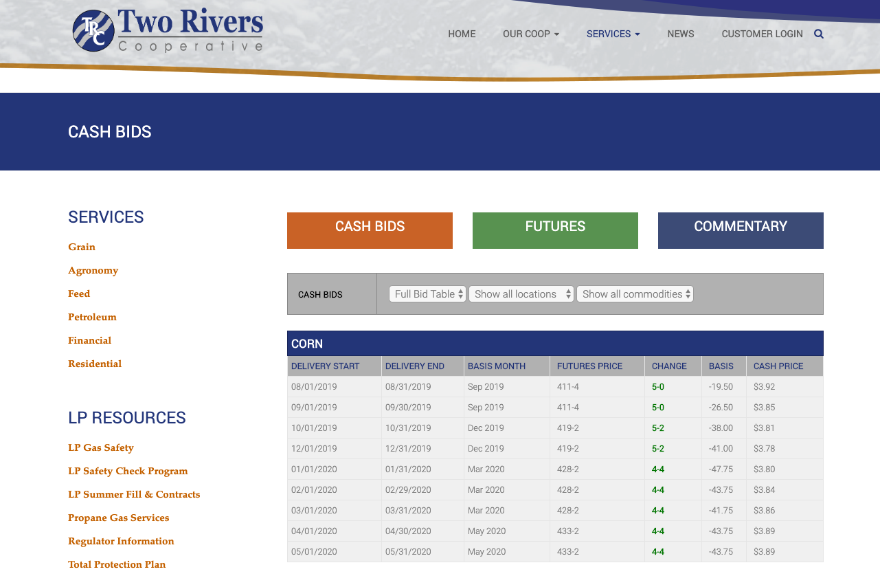This screenshot has height=587, width=880.
Task: Open the LP Gas Safety link
Action: tap(101, 447)
